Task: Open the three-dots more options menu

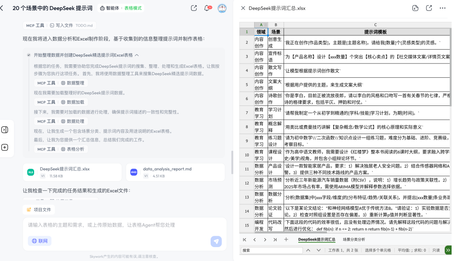Action: click(x=442, y=8)
